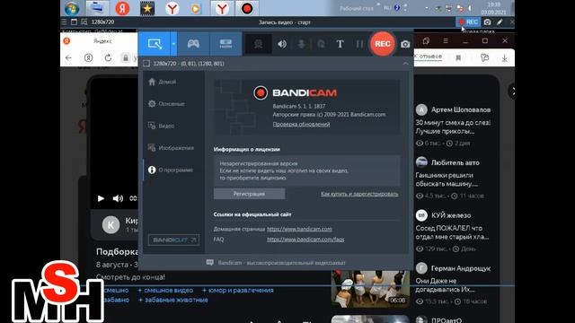
Task: Select the Bandicam screen recording mode icon
Action: pyautogui.click(x=155, y=44)
